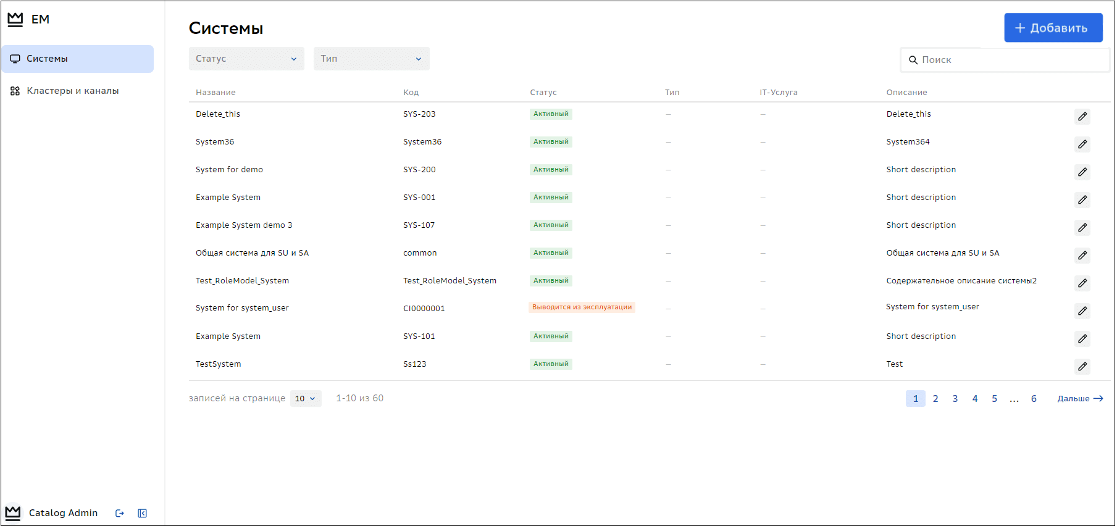Click the Поиск search field
Screen dimensions: 1117x526
[1005, 60]
